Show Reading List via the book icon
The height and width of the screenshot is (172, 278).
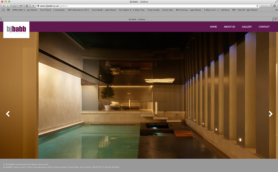[3, 10]
